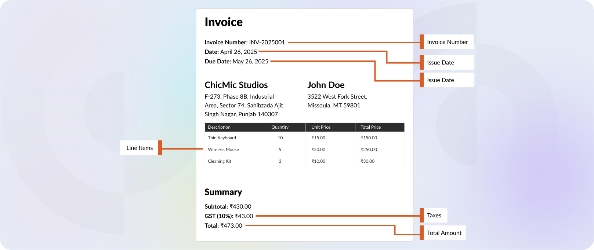Viewport: 594px width, 250px height.
Task: Click the Subtotal ₹430.00 line
Action: [228, 207]
